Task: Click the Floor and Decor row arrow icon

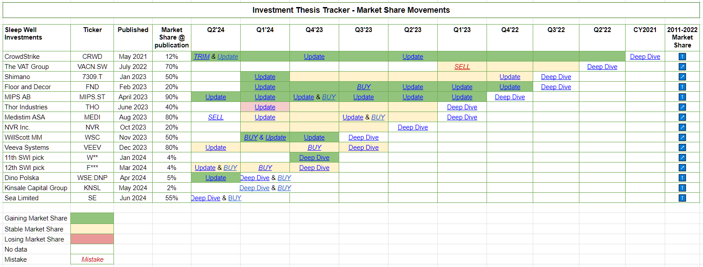Action: click(x=682, y=87)
